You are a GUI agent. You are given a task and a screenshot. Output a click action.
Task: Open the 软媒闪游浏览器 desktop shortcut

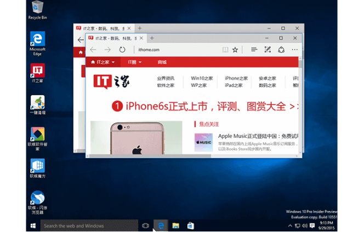click(37, 202)
